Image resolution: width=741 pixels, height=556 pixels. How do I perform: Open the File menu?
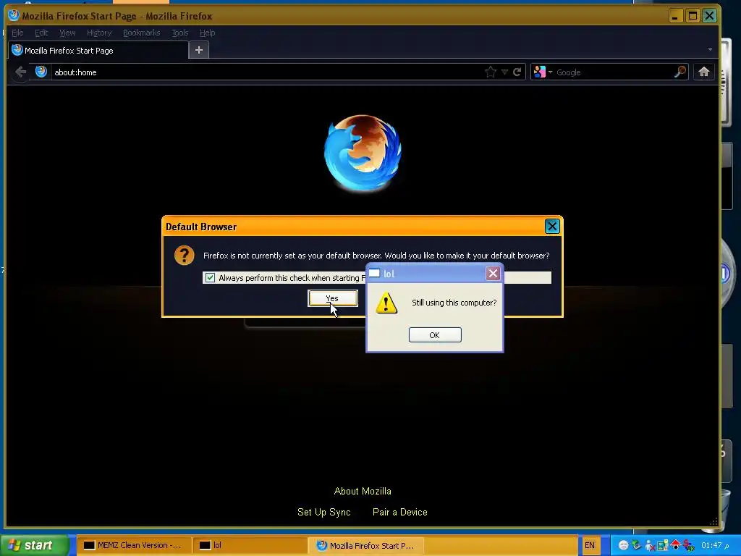point(17,33)
